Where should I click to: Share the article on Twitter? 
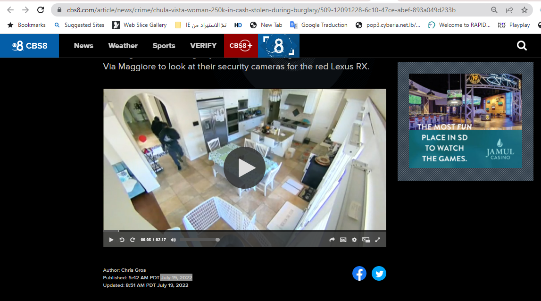(379, 274)
